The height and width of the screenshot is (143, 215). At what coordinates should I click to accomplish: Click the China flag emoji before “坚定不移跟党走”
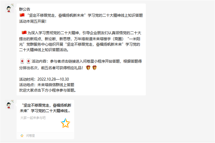coord(22,15)
